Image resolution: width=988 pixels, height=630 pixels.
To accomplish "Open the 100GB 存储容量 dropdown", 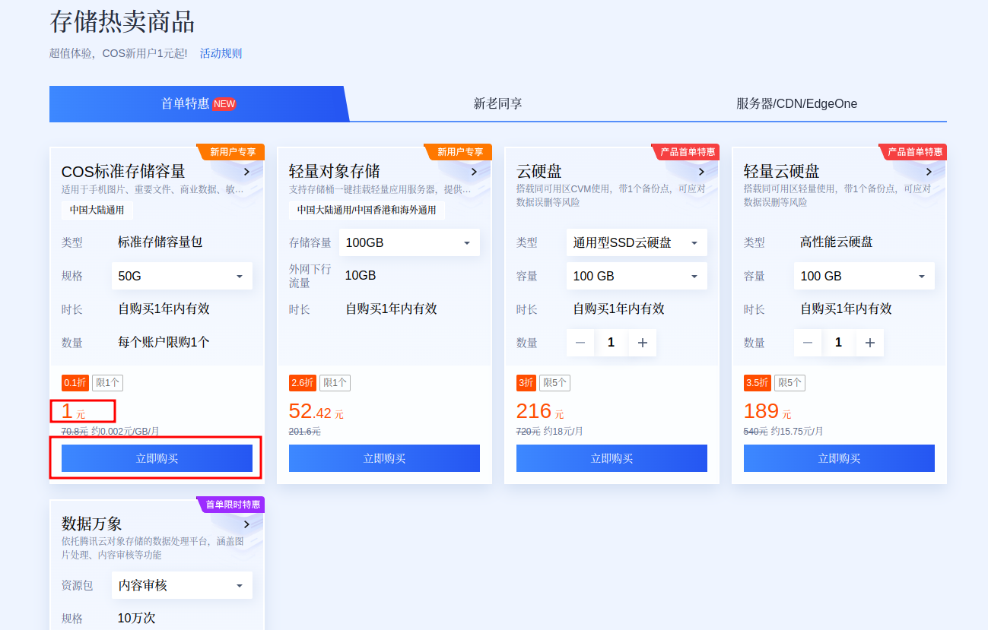I will coord(409,242).
